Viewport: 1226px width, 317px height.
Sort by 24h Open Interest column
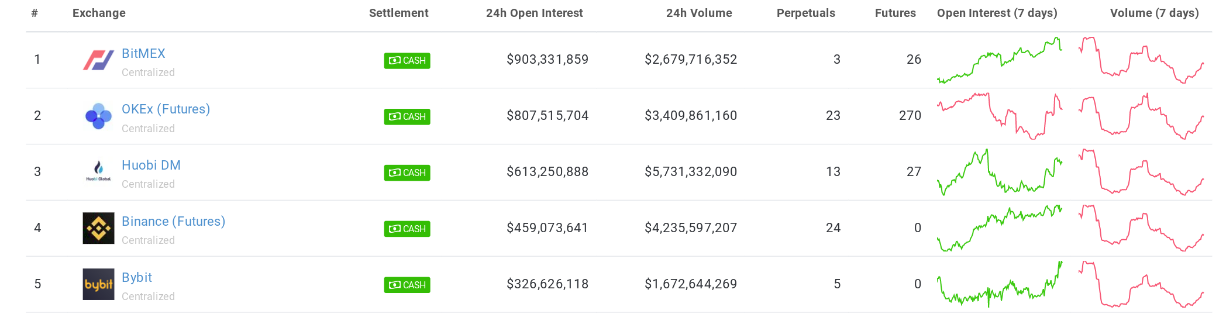click(x=534, y=13)
